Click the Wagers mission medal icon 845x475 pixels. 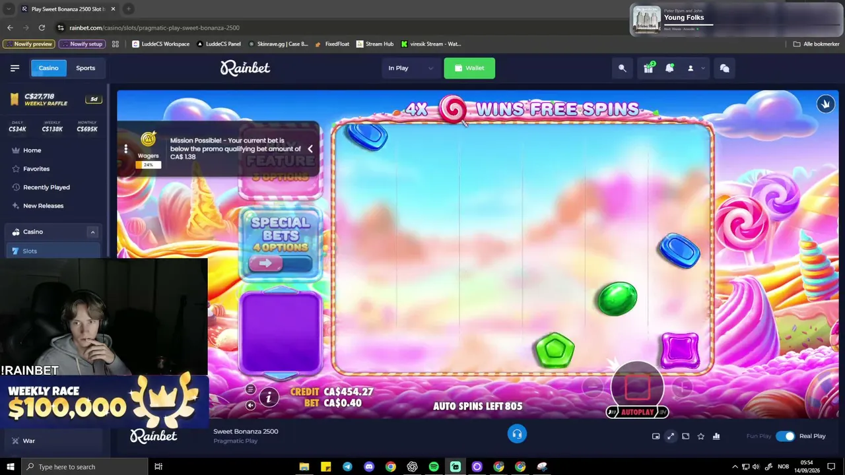(x=149, y=140)
